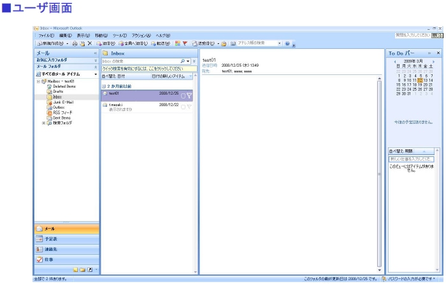The width and height of the screenshot is (446, 284).
Task: Open the ファイル (File) menu
Action: [46, 36]
